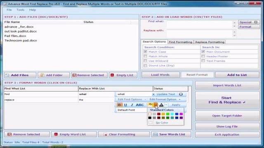Toggle the Match Case checkbox
This screenshot has width=264, height=148.
coord(146,52)
